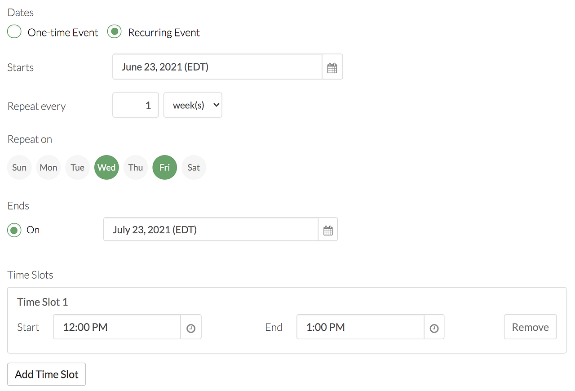Click the Add Time Slot button
This screenshot has height=391, width=575.
tap(47, 374)
